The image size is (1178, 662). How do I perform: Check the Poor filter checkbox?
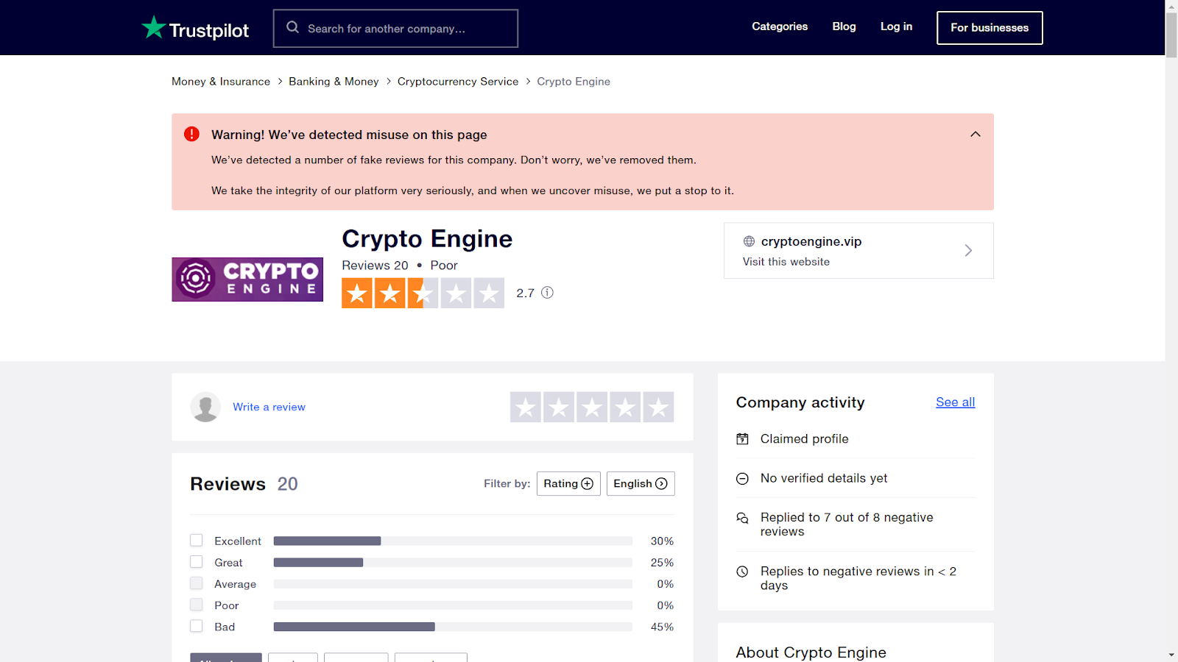[196, 605]
